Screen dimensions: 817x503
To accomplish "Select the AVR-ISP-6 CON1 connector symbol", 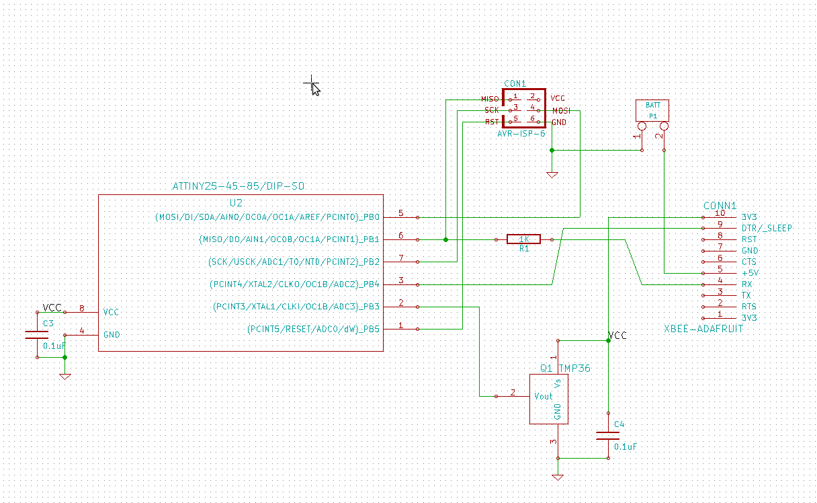I will click(524, 110).
